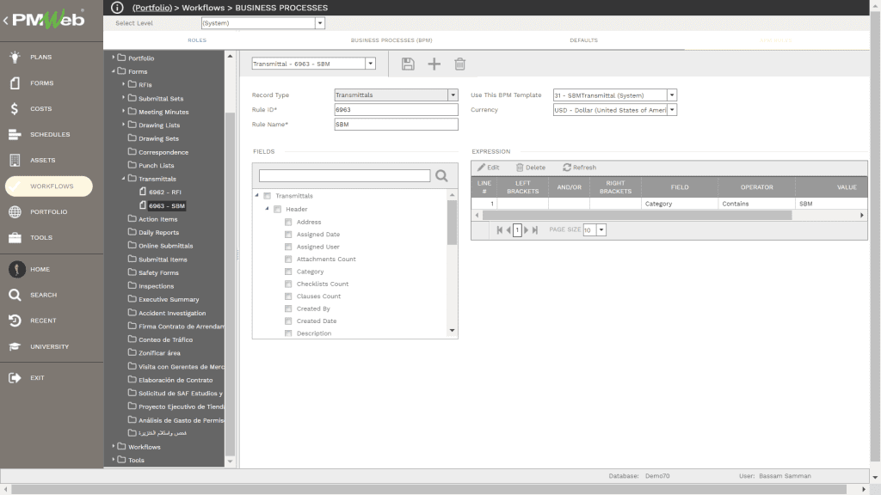Click the search magnifier icon in Fields panel
This screenshot has width=881, height=495.
pyautogui.click(x=441, y=176)
